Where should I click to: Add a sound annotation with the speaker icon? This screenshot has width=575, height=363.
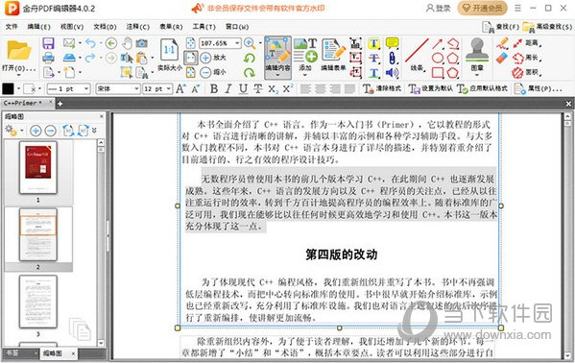[x=392, y=72]
